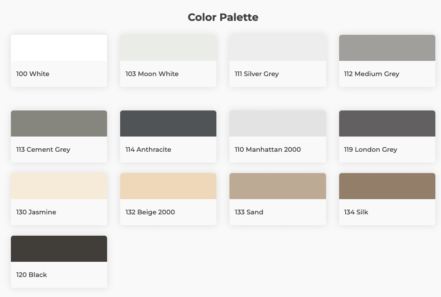Click the "100 White" label text

[x=33, y=74]
